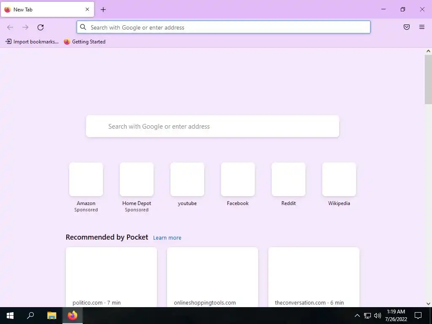Minimize the Firefox window
Screen dimensions: 432x324
tap(383, 9)
